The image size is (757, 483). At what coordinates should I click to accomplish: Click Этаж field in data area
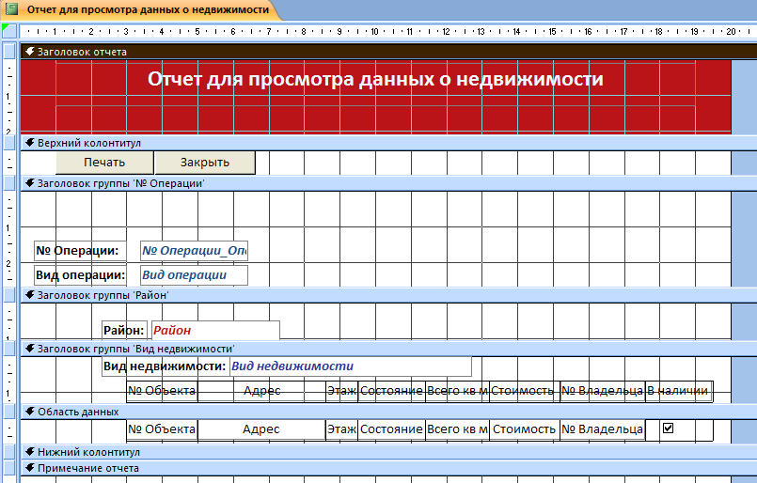click(341, 429)
